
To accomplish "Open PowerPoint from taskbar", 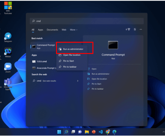I will [94, 132].
